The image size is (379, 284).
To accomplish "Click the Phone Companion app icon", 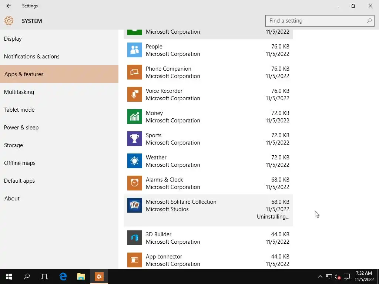I will [x=135, y=72].
